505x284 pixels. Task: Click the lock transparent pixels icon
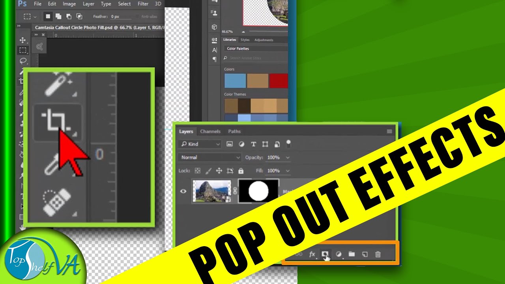tap(198, 171)
